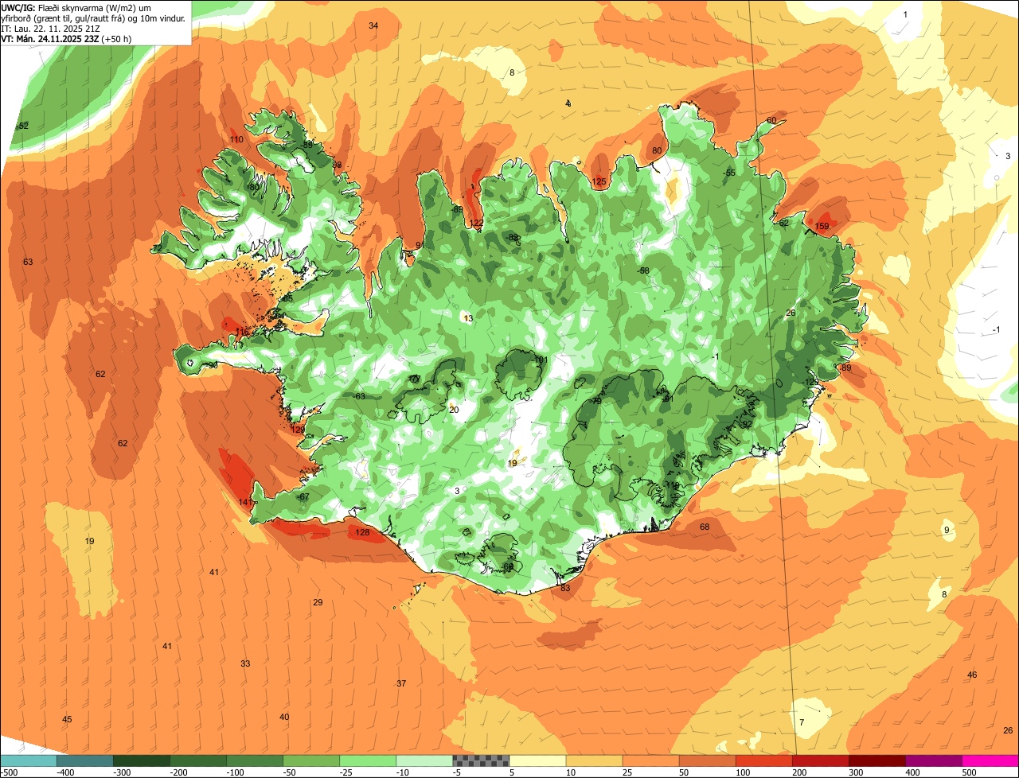Screen dimensions: 1019x778
Task: Click the pale green -10 to -5 swatch
Action: (424, 760)
